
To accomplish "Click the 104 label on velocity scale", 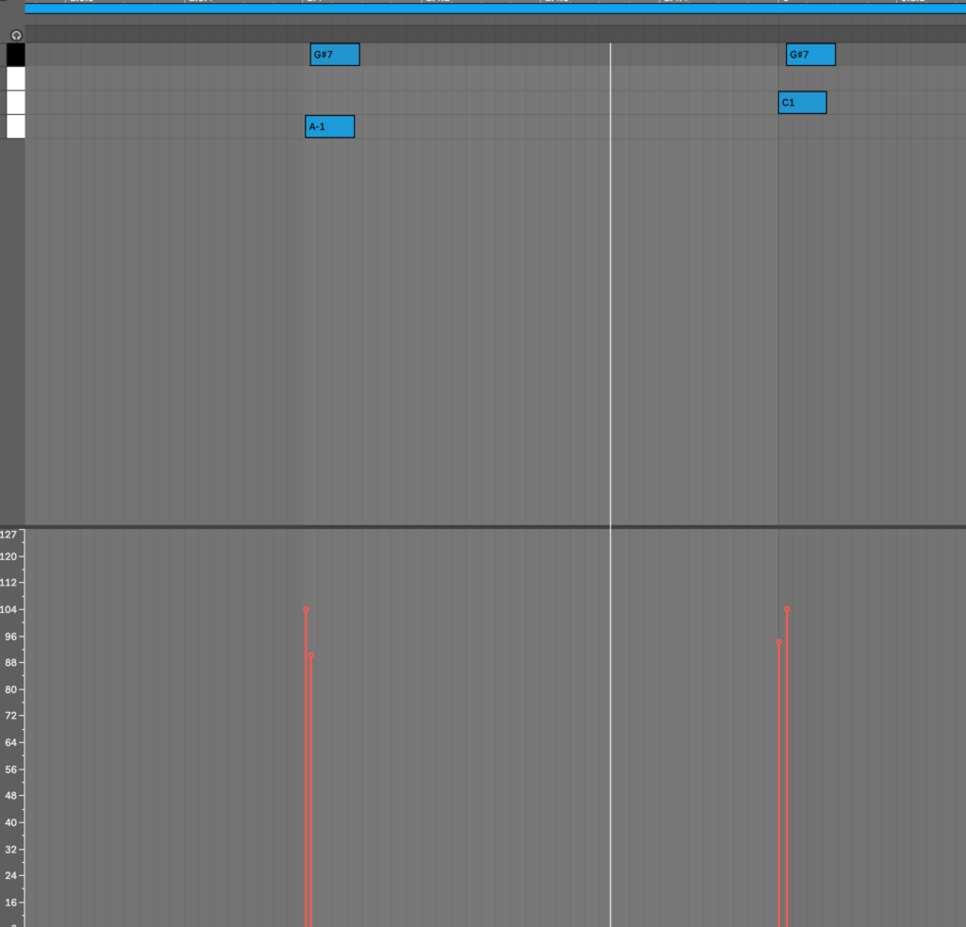I will (8, 609).
